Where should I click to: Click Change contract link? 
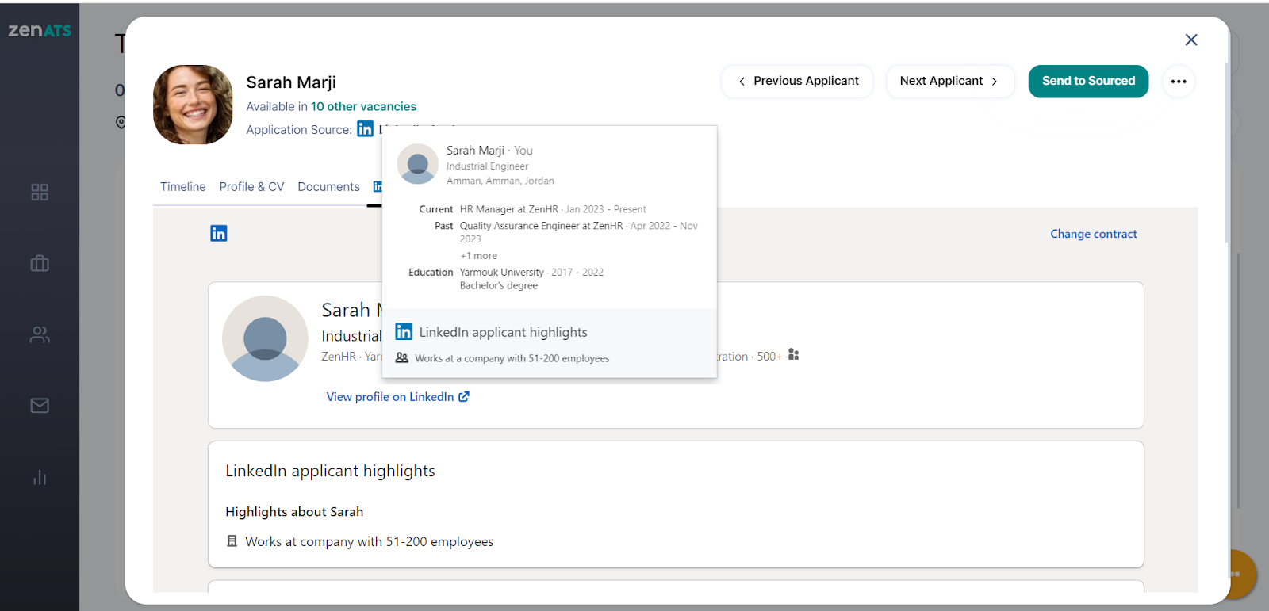pos(1093,234)
